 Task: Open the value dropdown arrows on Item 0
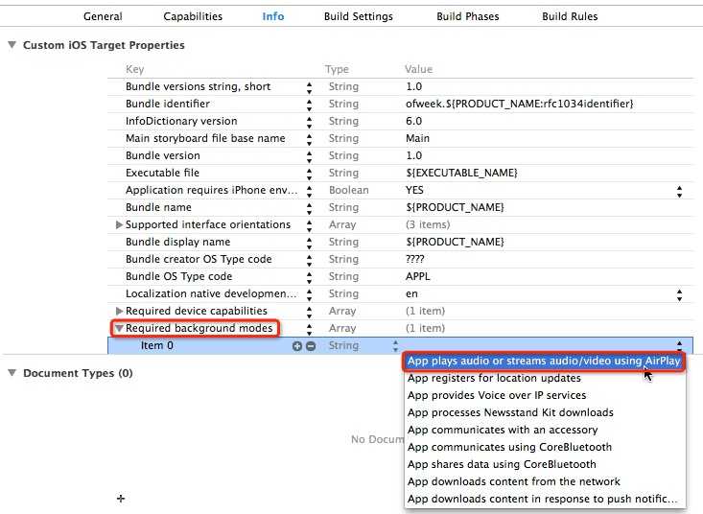pyautogui.click(x=680, y=345)
